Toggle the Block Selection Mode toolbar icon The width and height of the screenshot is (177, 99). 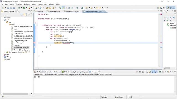(x=69, y=8)
